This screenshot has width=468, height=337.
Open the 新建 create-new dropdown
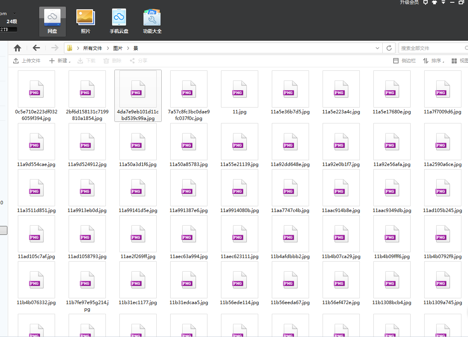pyautogui.click(x=60, y=61)
